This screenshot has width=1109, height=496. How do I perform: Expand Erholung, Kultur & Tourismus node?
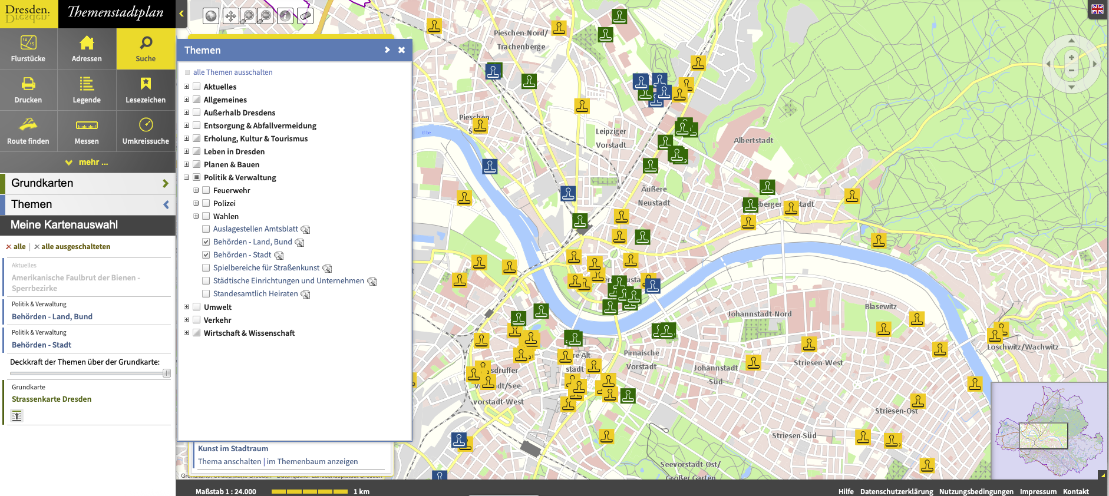[x=187, y=138]
